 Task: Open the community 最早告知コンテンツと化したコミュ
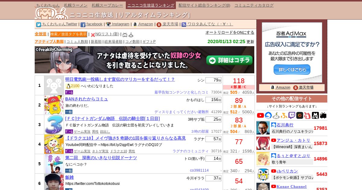pos(182,92)
